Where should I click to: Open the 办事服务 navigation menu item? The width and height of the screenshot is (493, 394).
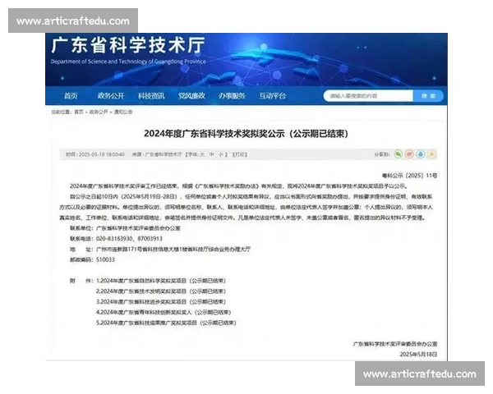pos(232,96)
